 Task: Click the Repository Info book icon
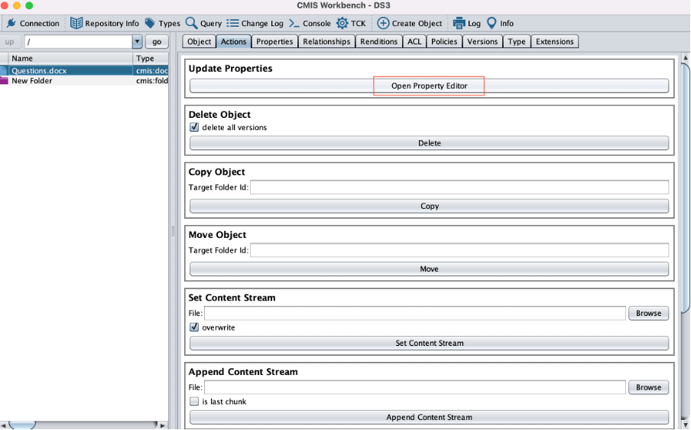click(x=76, y=23)
